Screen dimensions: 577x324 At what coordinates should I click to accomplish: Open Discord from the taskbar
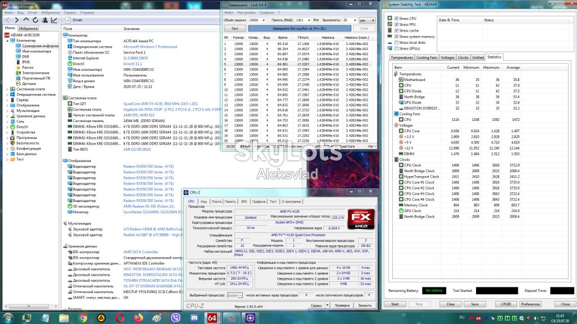[x=194, y=318]
